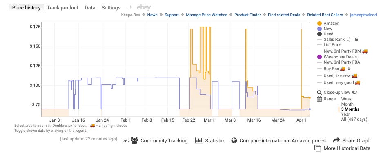The width and height of the screenshot is (381, 155).
Task: Click the arrow icon before ebay
Action: pyautogui.click(x=129, y=7)
